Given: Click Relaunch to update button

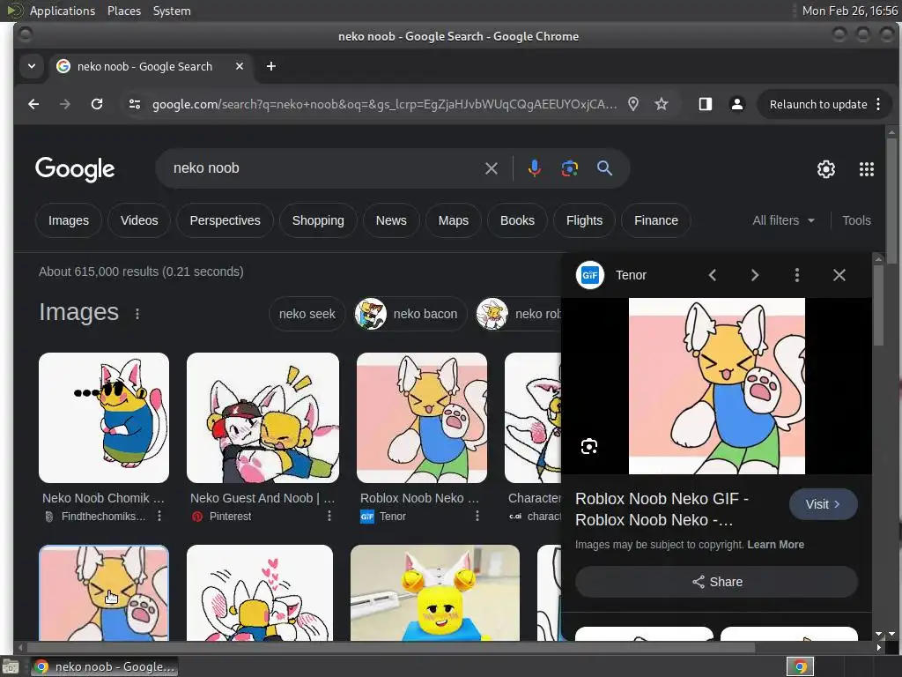Looking at the screenshot, I should pyautogui.click(x=818, y=104).
